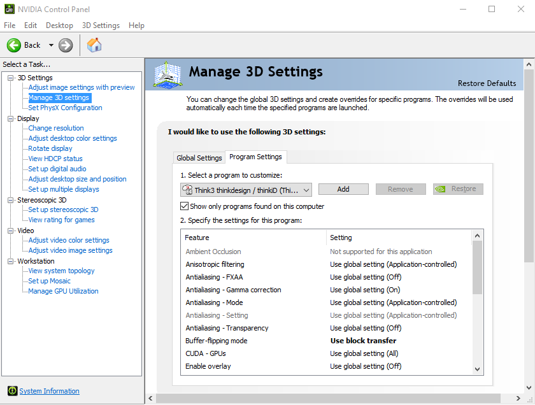Collapse the Stereoscopic 3D tree node

click(11, 200)
